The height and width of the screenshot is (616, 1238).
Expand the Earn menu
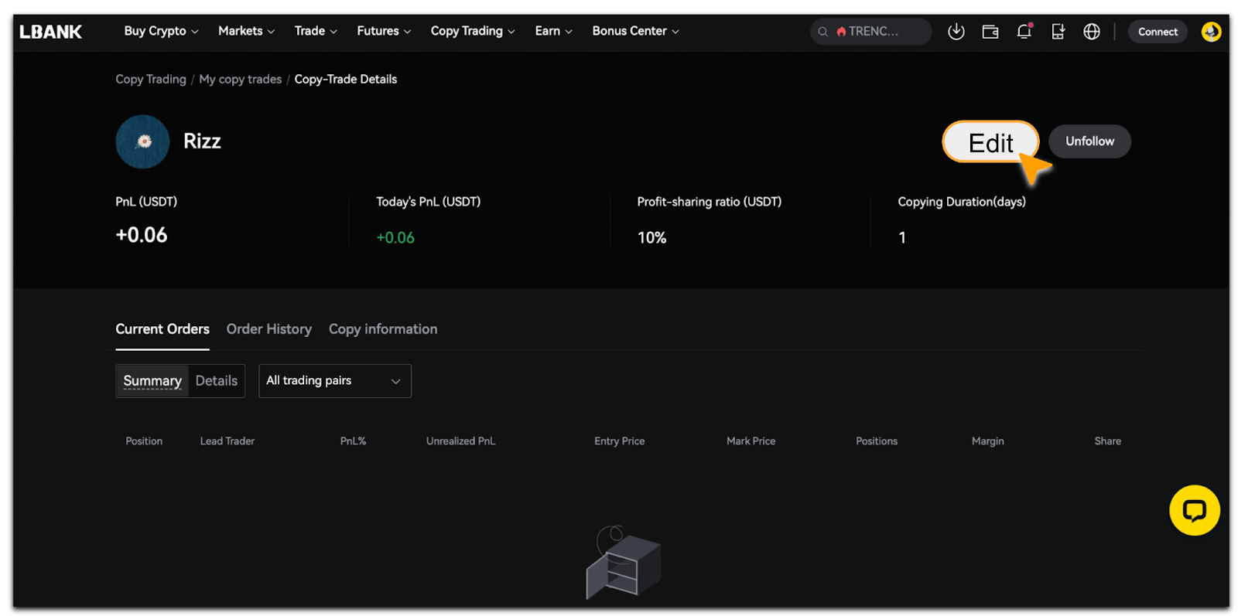pos(553,32)
